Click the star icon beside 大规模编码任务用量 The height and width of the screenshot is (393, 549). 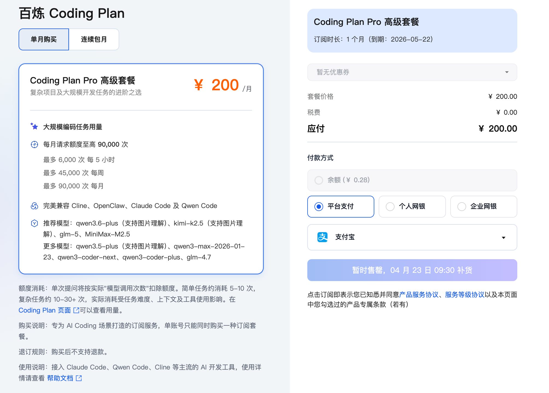34,126
